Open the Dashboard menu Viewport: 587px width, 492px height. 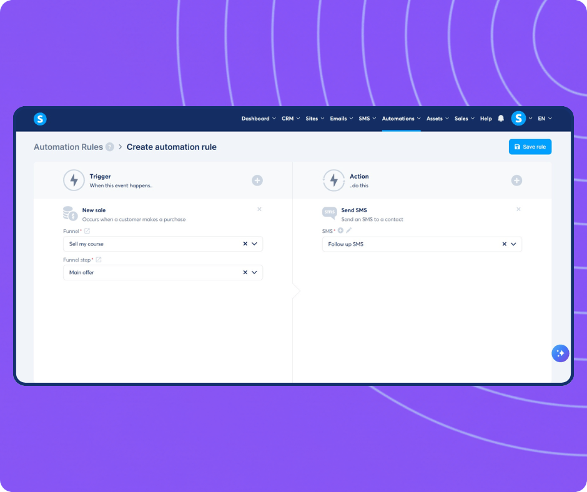[x=259, y=119]
